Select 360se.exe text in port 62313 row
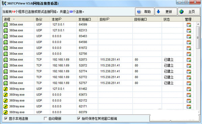The height and width of the screenshot is (124, 202). click(16, 30)
